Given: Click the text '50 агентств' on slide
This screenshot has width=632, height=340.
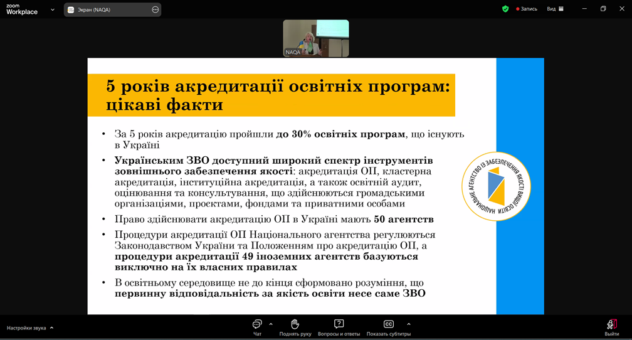Looking at the screenshot, I should point(404,220).
